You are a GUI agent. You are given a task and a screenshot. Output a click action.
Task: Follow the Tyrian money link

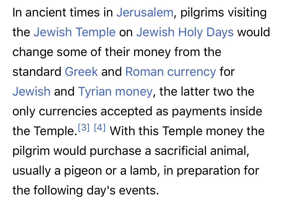point(115,91)
